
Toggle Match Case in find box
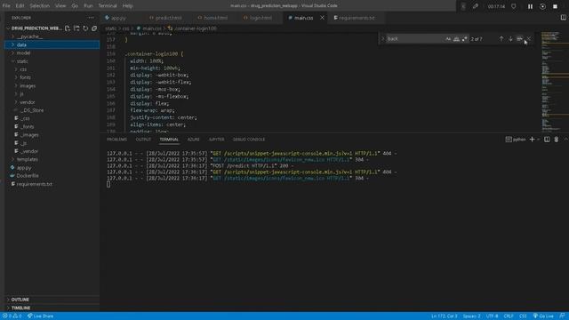tap(448, 39)
